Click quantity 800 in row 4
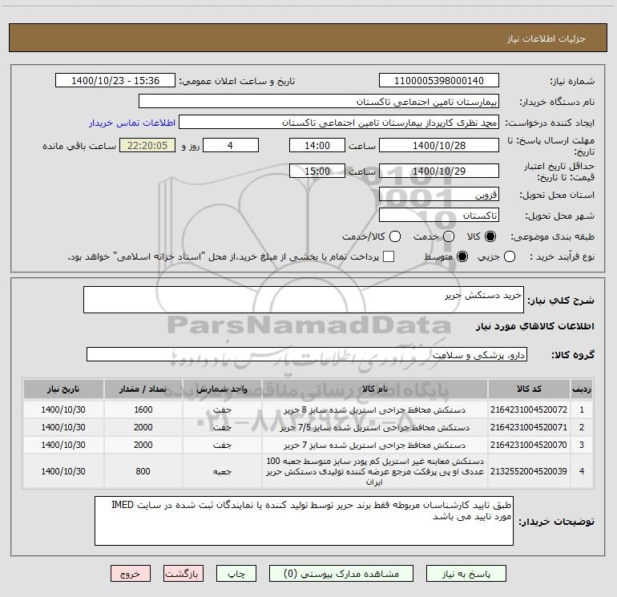This screenshot has height=597, width=617. (143, 471)
